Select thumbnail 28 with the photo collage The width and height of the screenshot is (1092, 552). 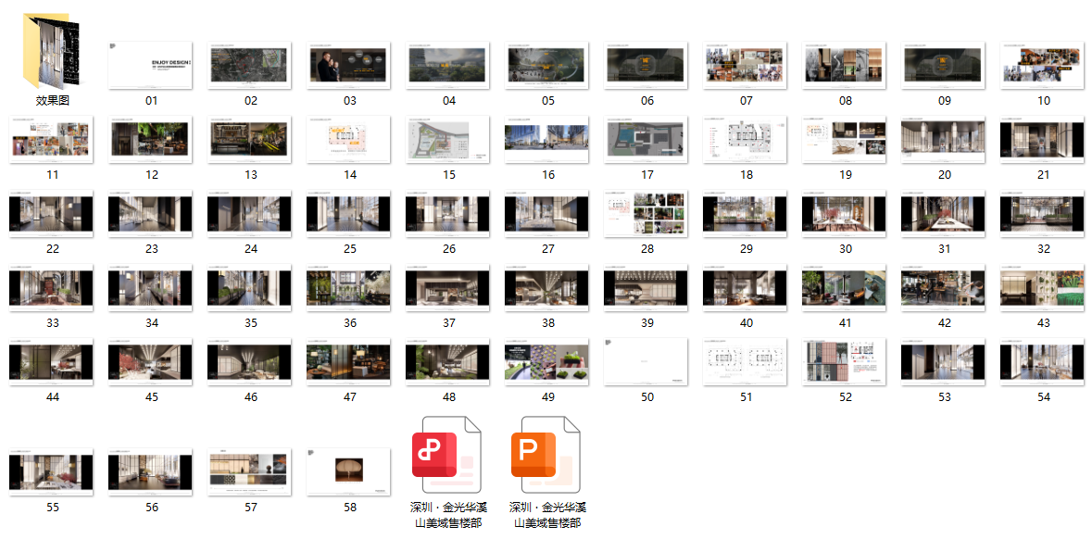pos(646,213)
